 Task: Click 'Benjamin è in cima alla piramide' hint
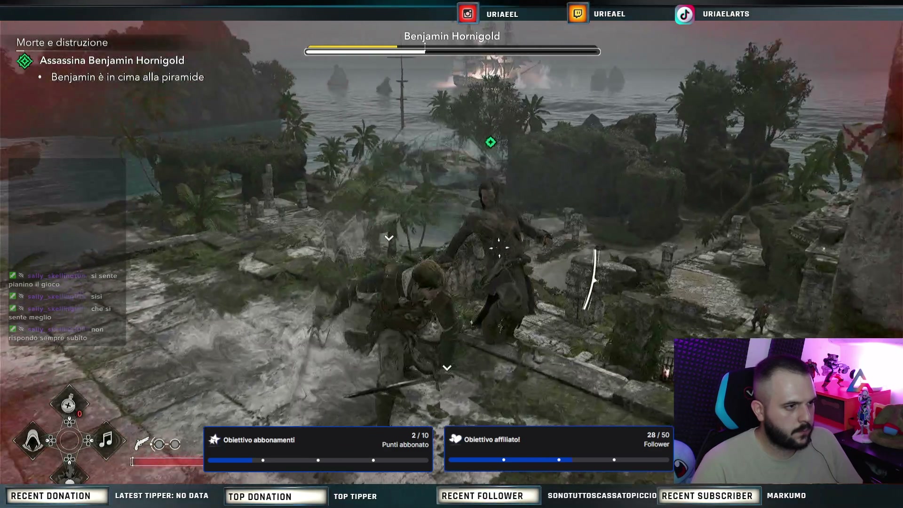click(x=127, y=77)
